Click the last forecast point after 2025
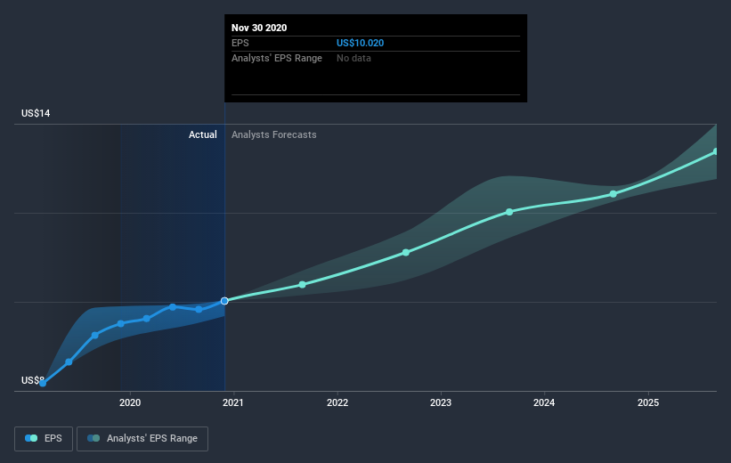Image resolution: width=731 pixels, height=463 pixels. 716,151
